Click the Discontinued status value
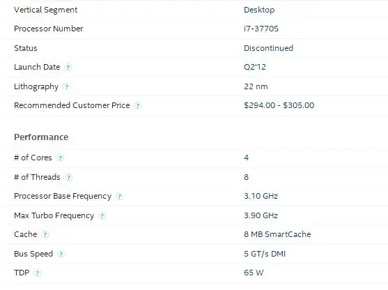The width and height of the screenshot is (388, 290). click(x=268, y=48)
